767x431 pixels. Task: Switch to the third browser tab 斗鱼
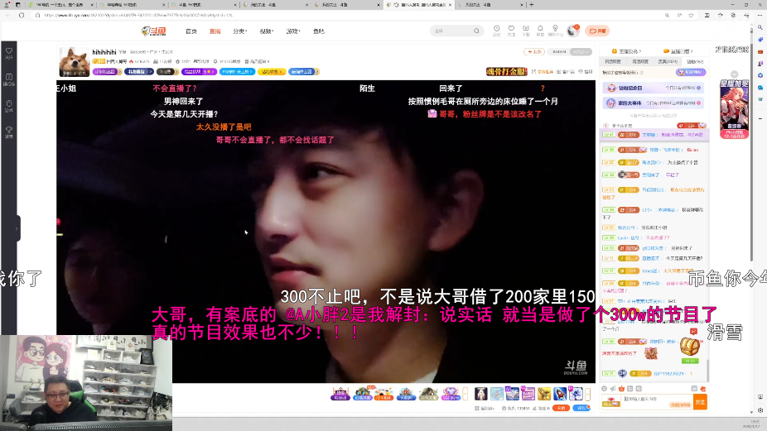pos(203,5)
